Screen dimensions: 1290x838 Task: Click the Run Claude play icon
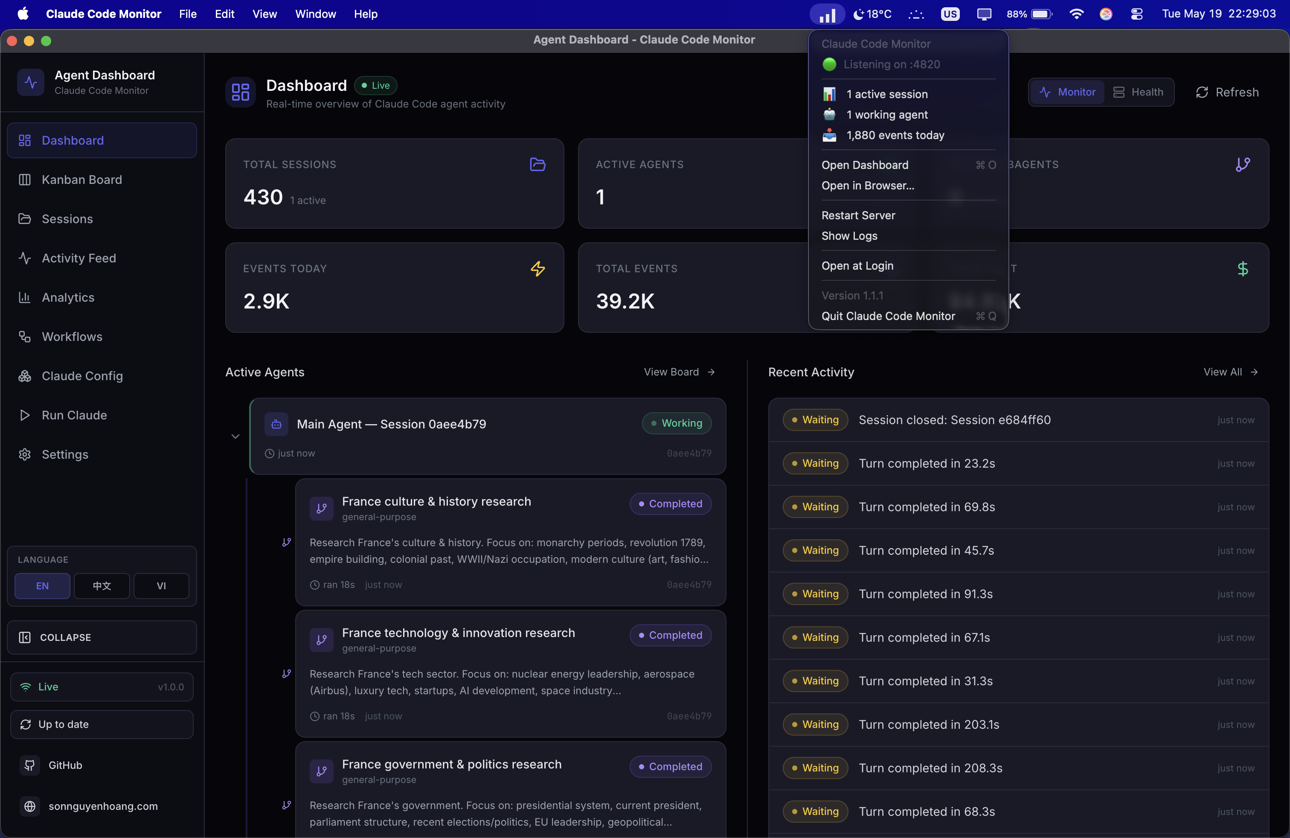[x=24, y=415]
